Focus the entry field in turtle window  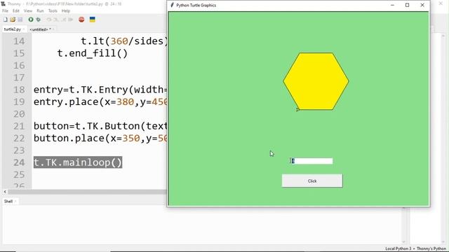pos(311,161)
